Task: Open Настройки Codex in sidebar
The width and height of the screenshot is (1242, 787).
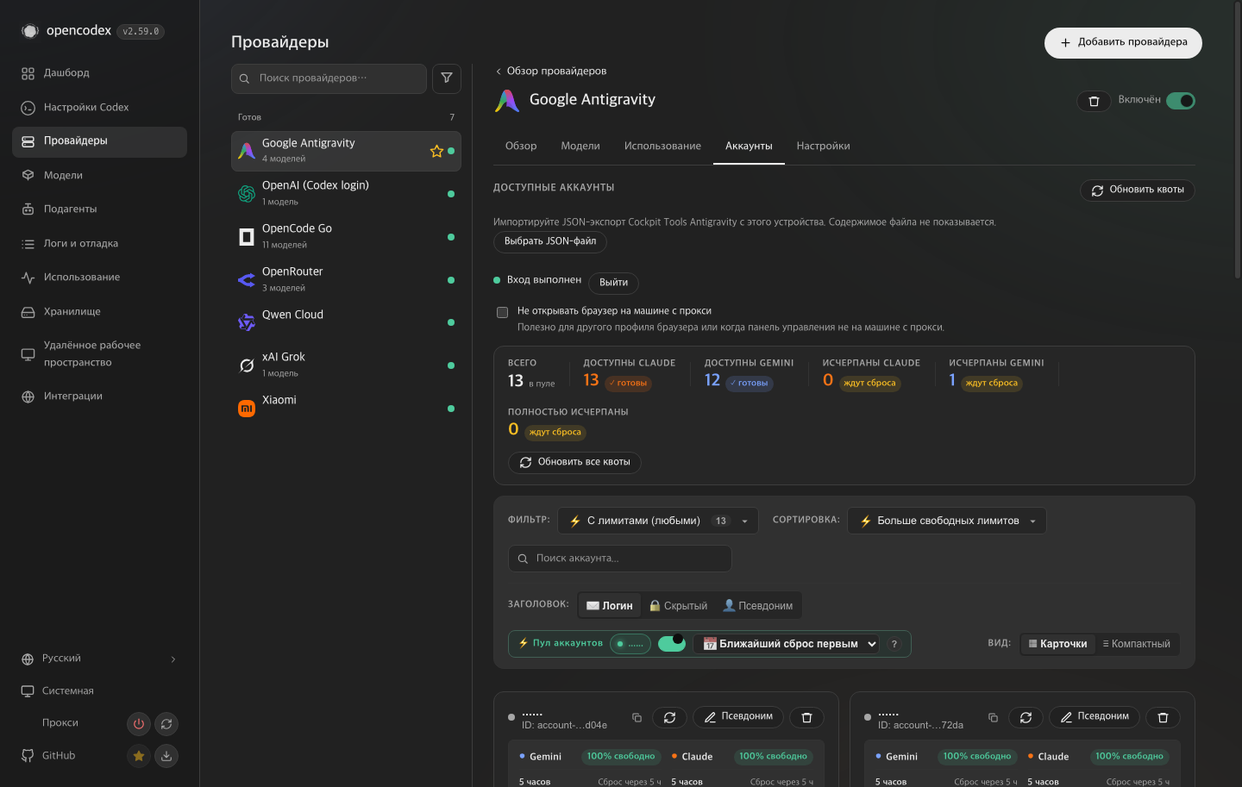Action: coord(99,108)
